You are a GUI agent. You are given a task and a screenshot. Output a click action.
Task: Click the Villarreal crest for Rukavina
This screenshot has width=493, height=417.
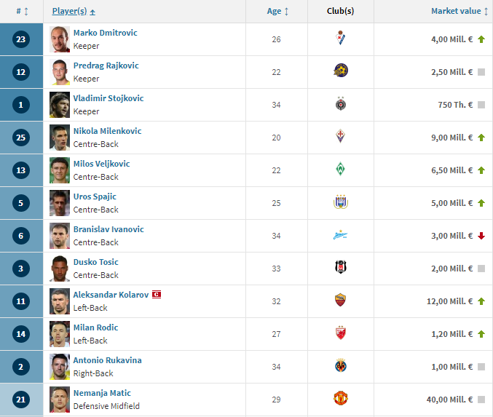[341, 365]
